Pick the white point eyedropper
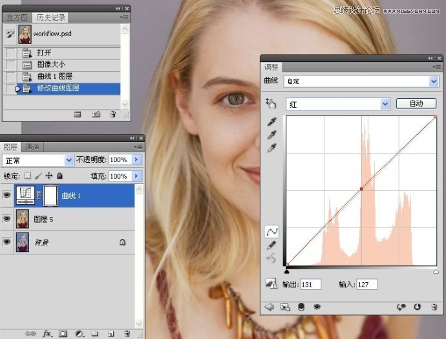The width and height of the screenshot is (446, 339). coord(271,148)
